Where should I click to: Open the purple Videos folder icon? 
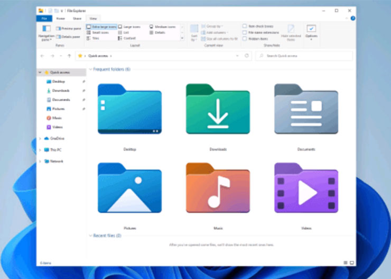click(x=306, y=188)
